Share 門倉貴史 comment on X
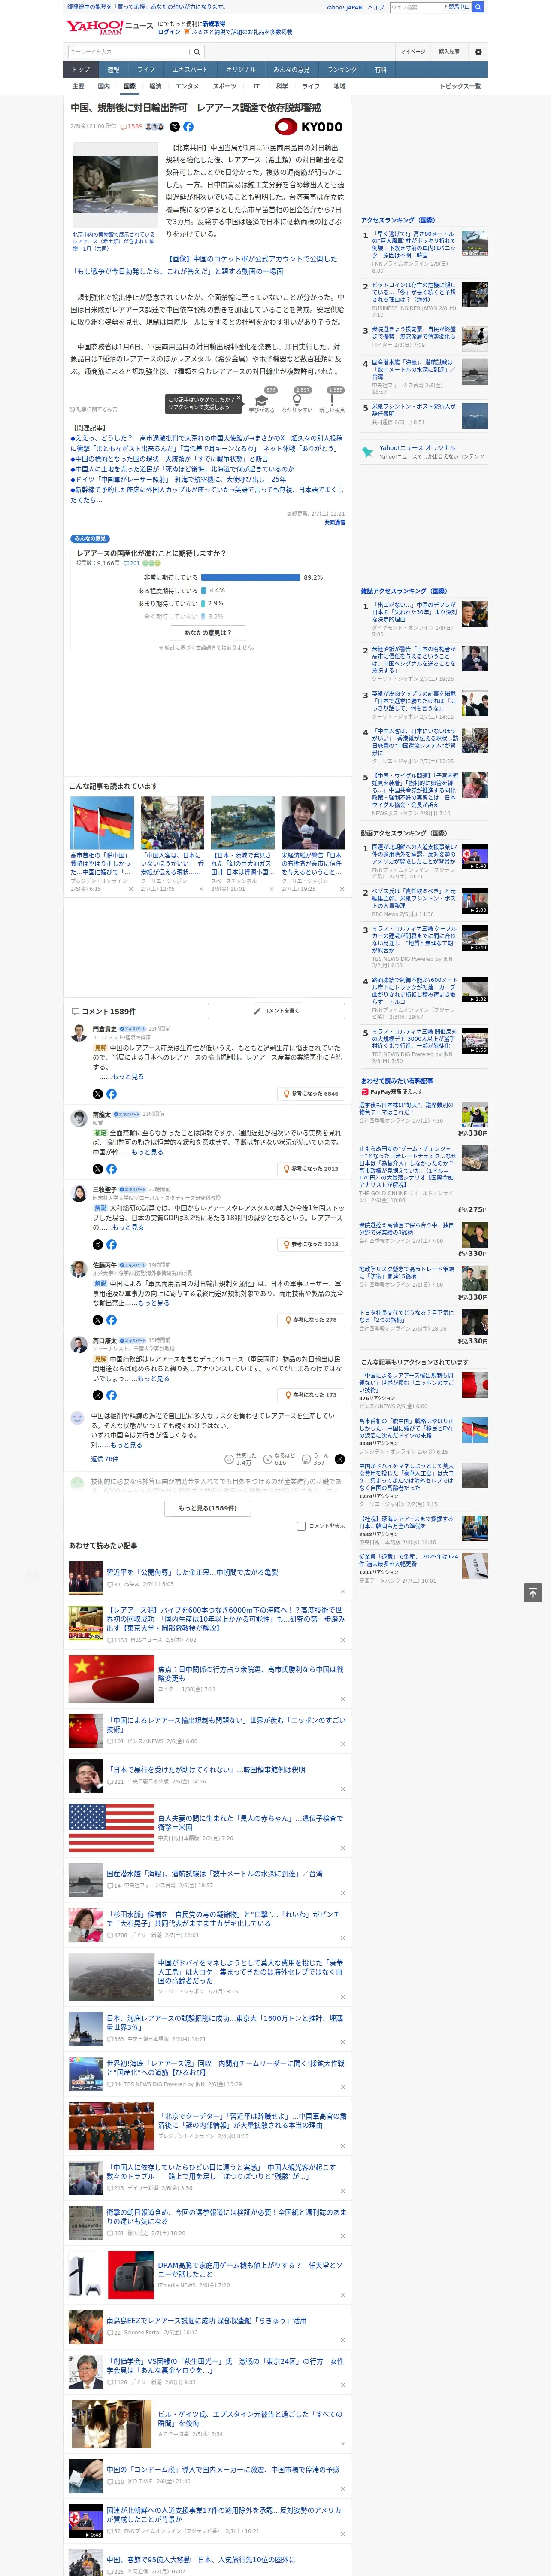Viewport: 551px width, 2576px height. tap(98, 1093)
